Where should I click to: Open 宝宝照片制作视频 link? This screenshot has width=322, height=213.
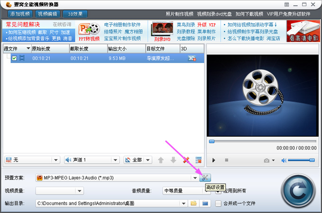pos(122,38)
